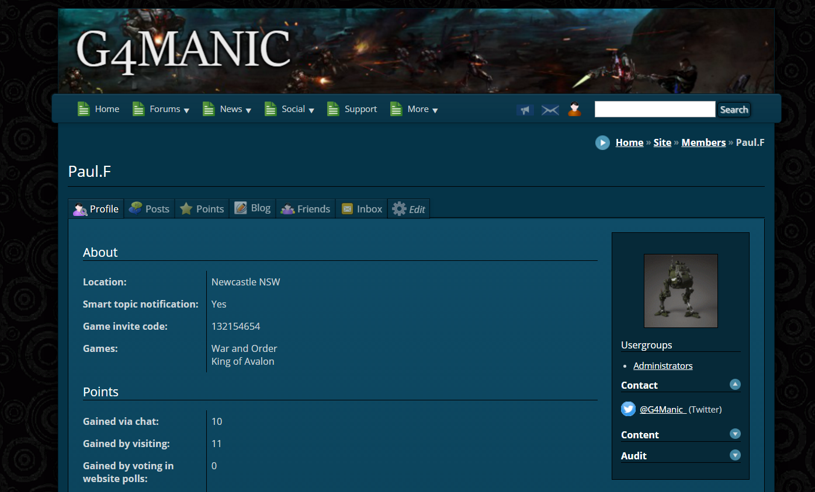
Task: Click the search text input field
Action: click(654, 109)
